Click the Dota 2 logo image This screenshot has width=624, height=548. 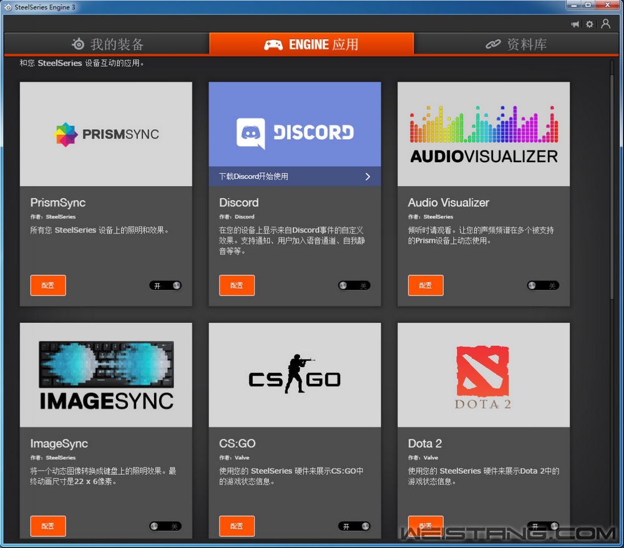pos(484,375)
